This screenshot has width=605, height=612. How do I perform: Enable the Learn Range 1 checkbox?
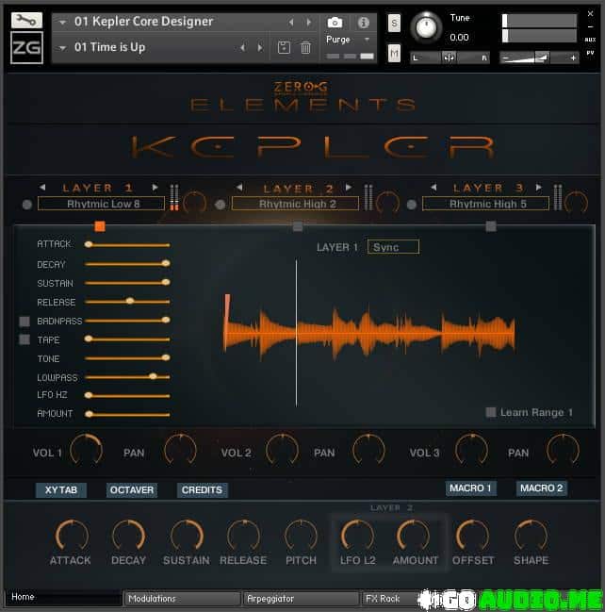point(491,412)
